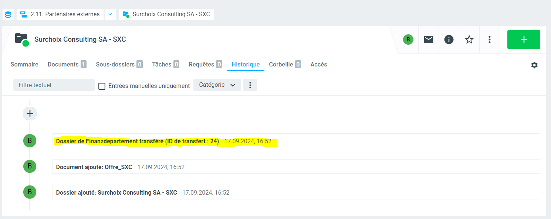The image size is (551, 219).
Task: Mark dossier as favorite with star icon
Action: pos(469,40)
